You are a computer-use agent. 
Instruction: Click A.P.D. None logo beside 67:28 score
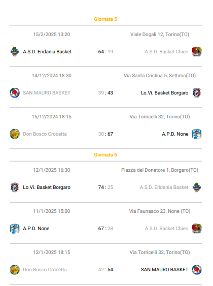pos(15,229)
